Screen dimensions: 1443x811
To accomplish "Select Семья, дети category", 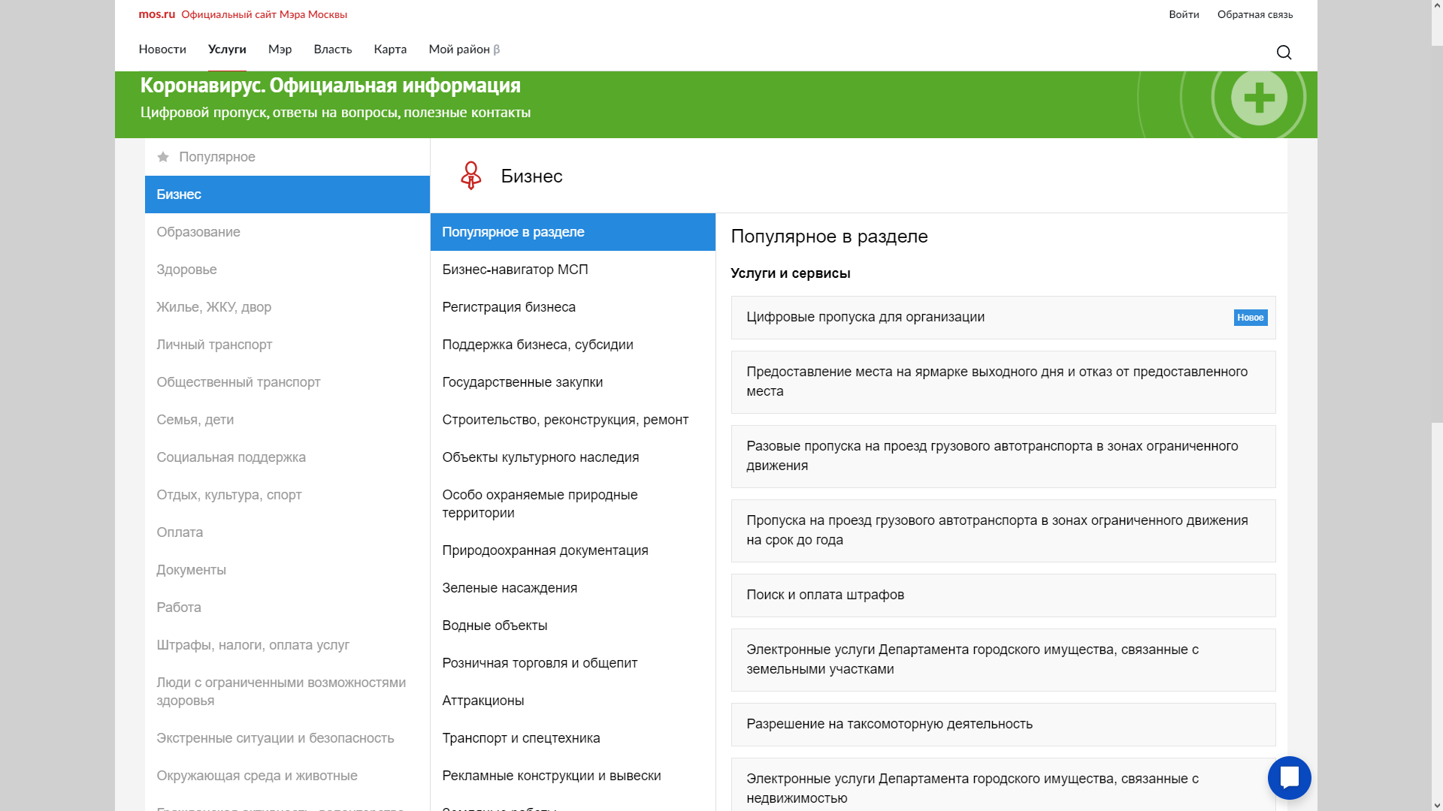I will (x=287, y=420).
